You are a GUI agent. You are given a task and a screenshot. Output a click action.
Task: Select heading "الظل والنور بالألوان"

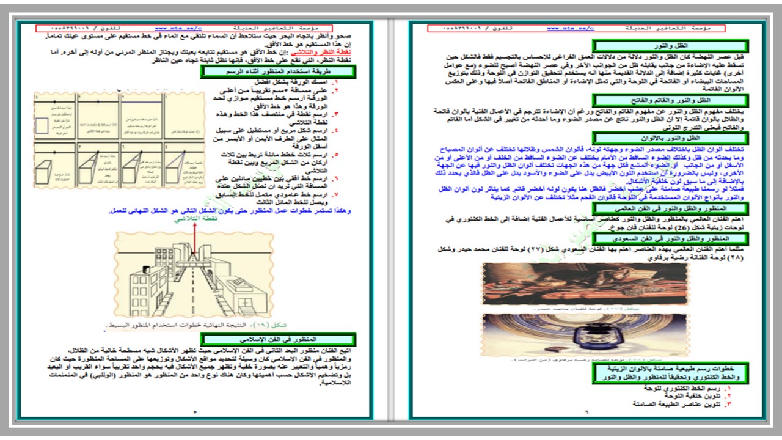[670, 138]
